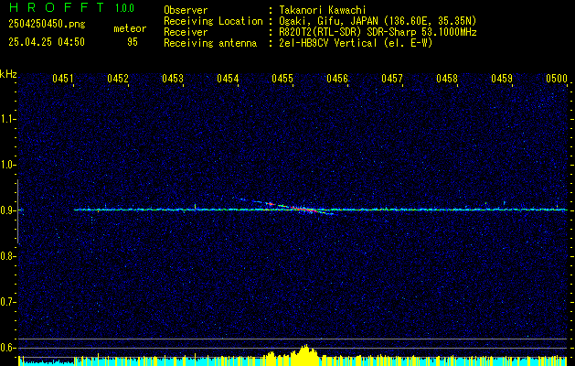Click time marker 0500
Screen dimensions: 575x366
click(x=557, y=79)
